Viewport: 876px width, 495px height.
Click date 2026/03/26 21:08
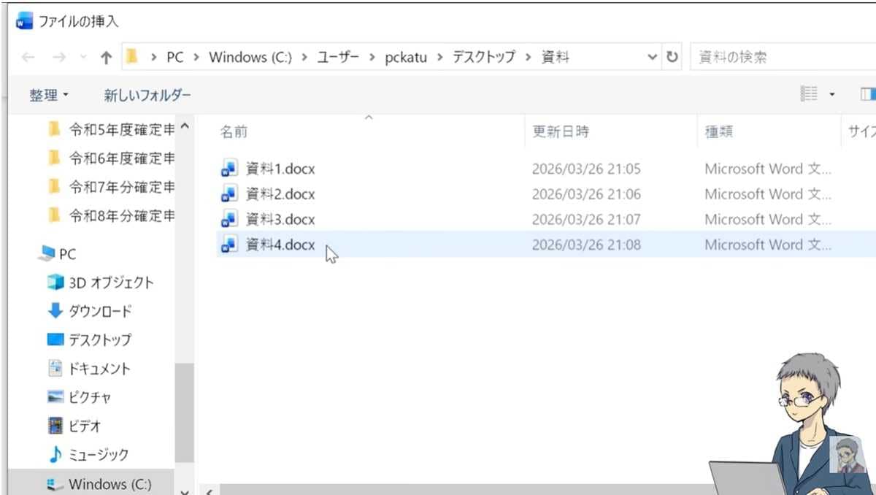click(586, 245)
